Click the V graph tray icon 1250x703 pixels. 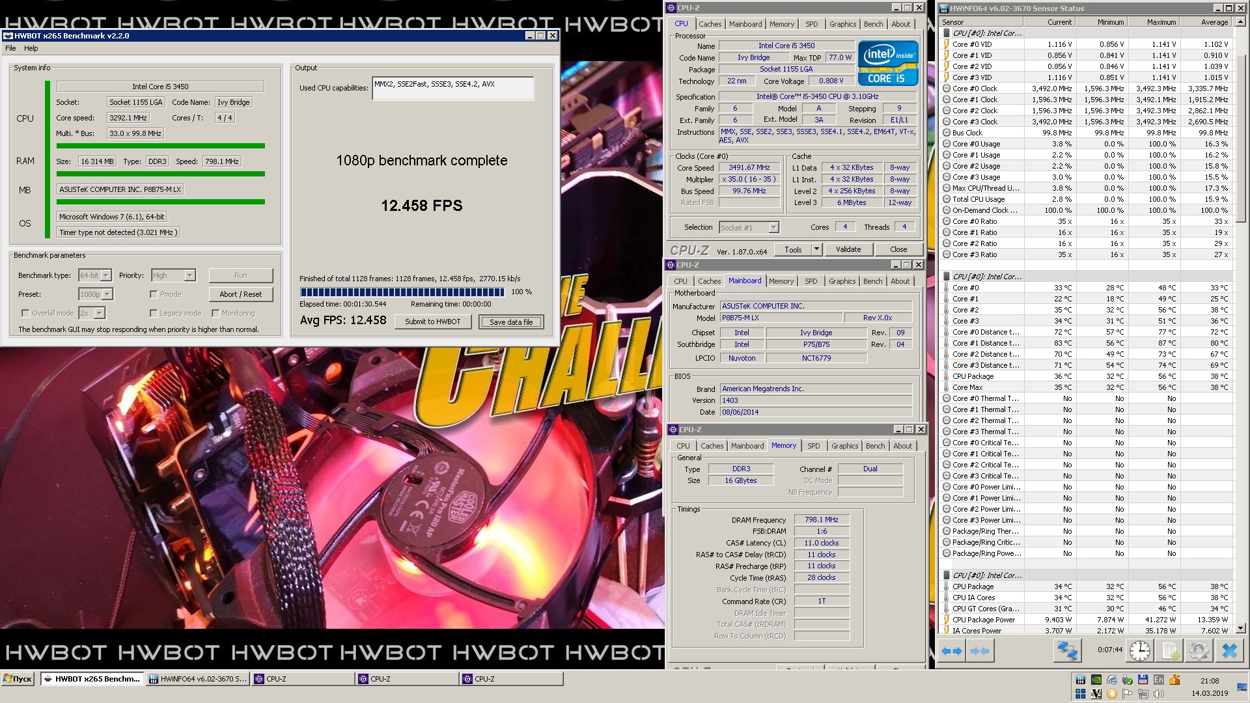tap(1096, 694)
